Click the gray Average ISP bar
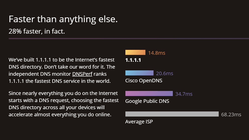Image resolution: width=249 pixels, height=140 pixels. pos(172,114)
